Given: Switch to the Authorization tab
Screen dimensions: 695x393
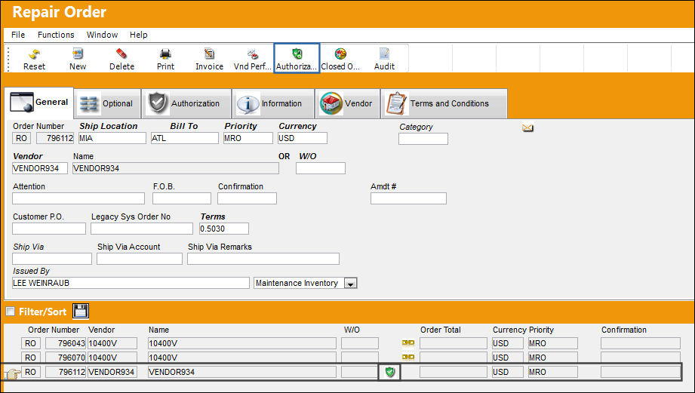Looking at the screenshot, I should (186, 103).
